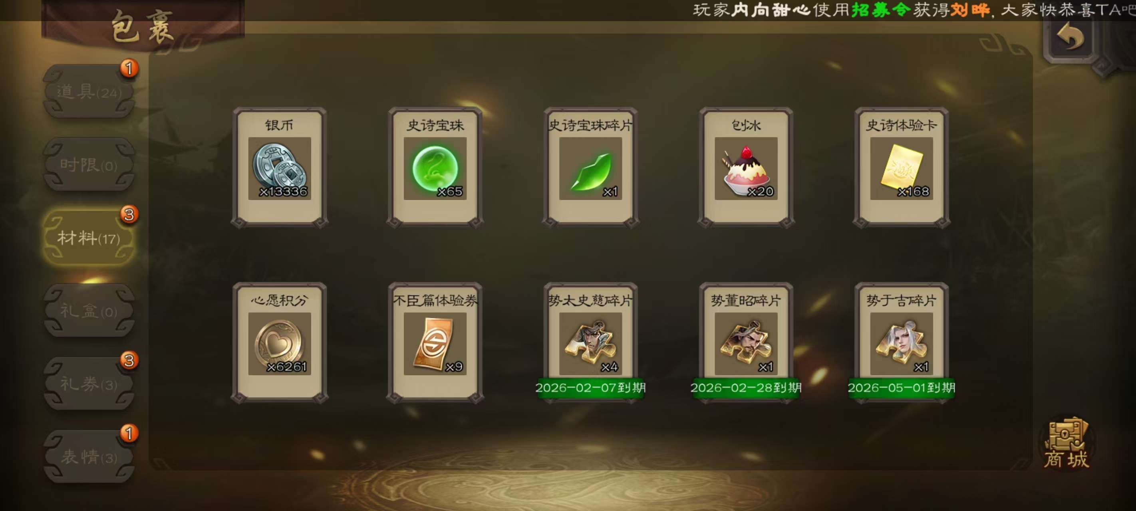Select the 史诗体验卡 gold card item

coord(902,167)
